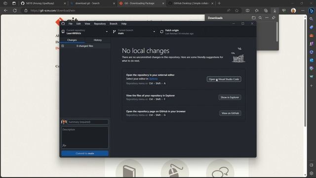This screenshot has height=178, width=316.
Task: Refresh the browser page
Action: pyautogui.click(x=15, y=10)
